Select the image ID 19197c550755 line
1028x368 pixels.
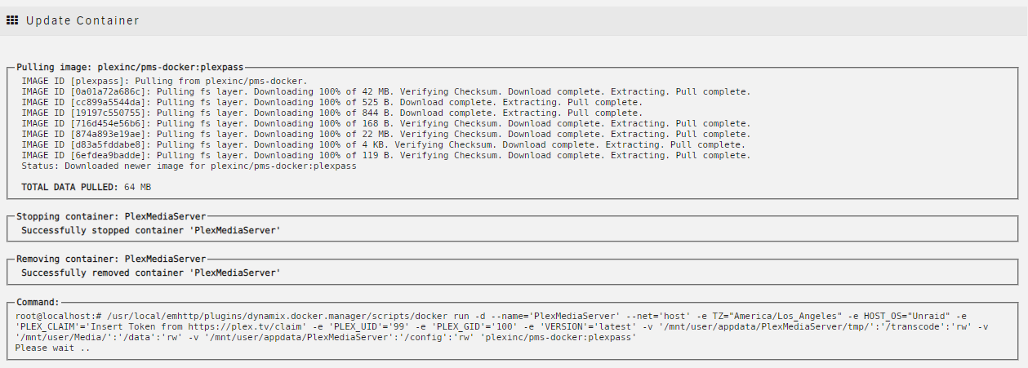328,113
